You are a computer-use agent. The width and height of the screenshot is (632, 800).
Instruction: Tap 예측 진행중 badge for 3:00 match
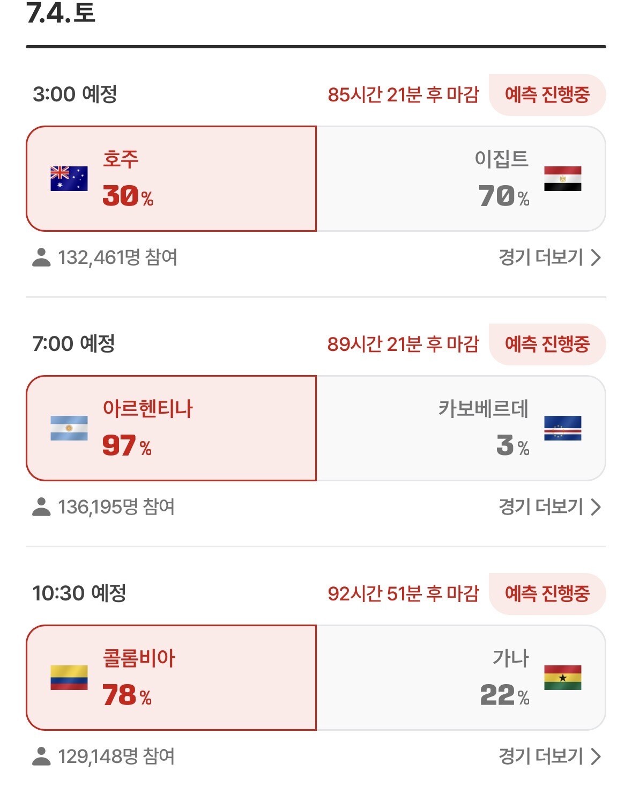(x=547, y=95)
